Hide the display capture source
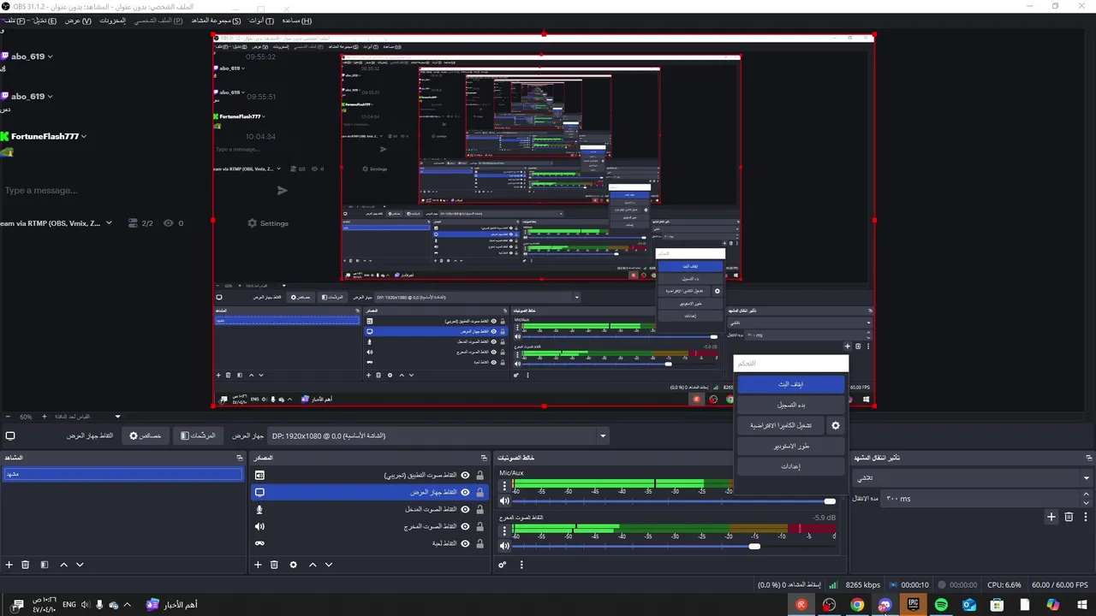1096x616 pixels. (x=466, y=492)
